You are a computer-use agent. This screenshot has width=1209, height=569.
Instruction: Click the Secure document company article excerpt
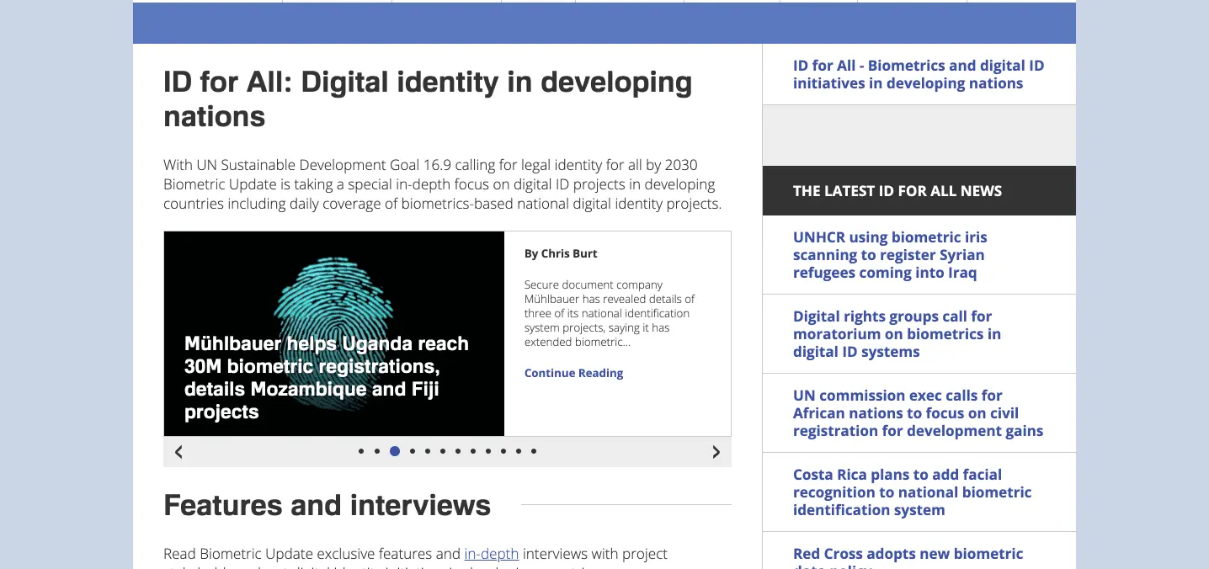609,313
